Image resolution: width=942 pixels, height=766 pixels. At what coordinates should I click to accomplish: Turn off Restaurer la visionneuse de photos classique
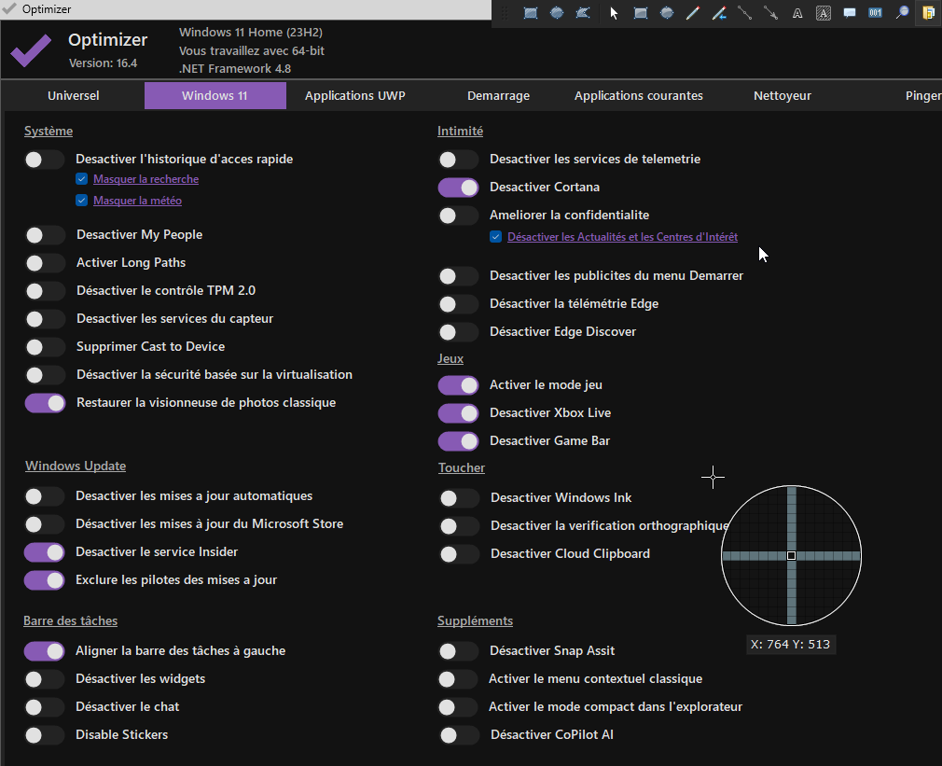click(x=45, y=402)
